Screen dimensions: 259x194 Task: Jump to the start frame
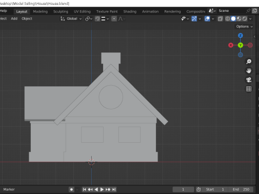click(84, 190)
